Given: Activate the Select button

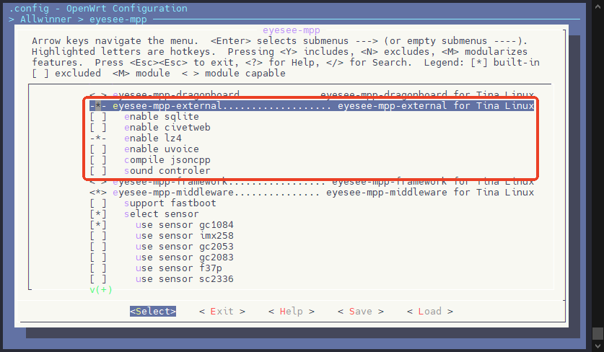Looking at the screenshot, I should pos(153,311).
